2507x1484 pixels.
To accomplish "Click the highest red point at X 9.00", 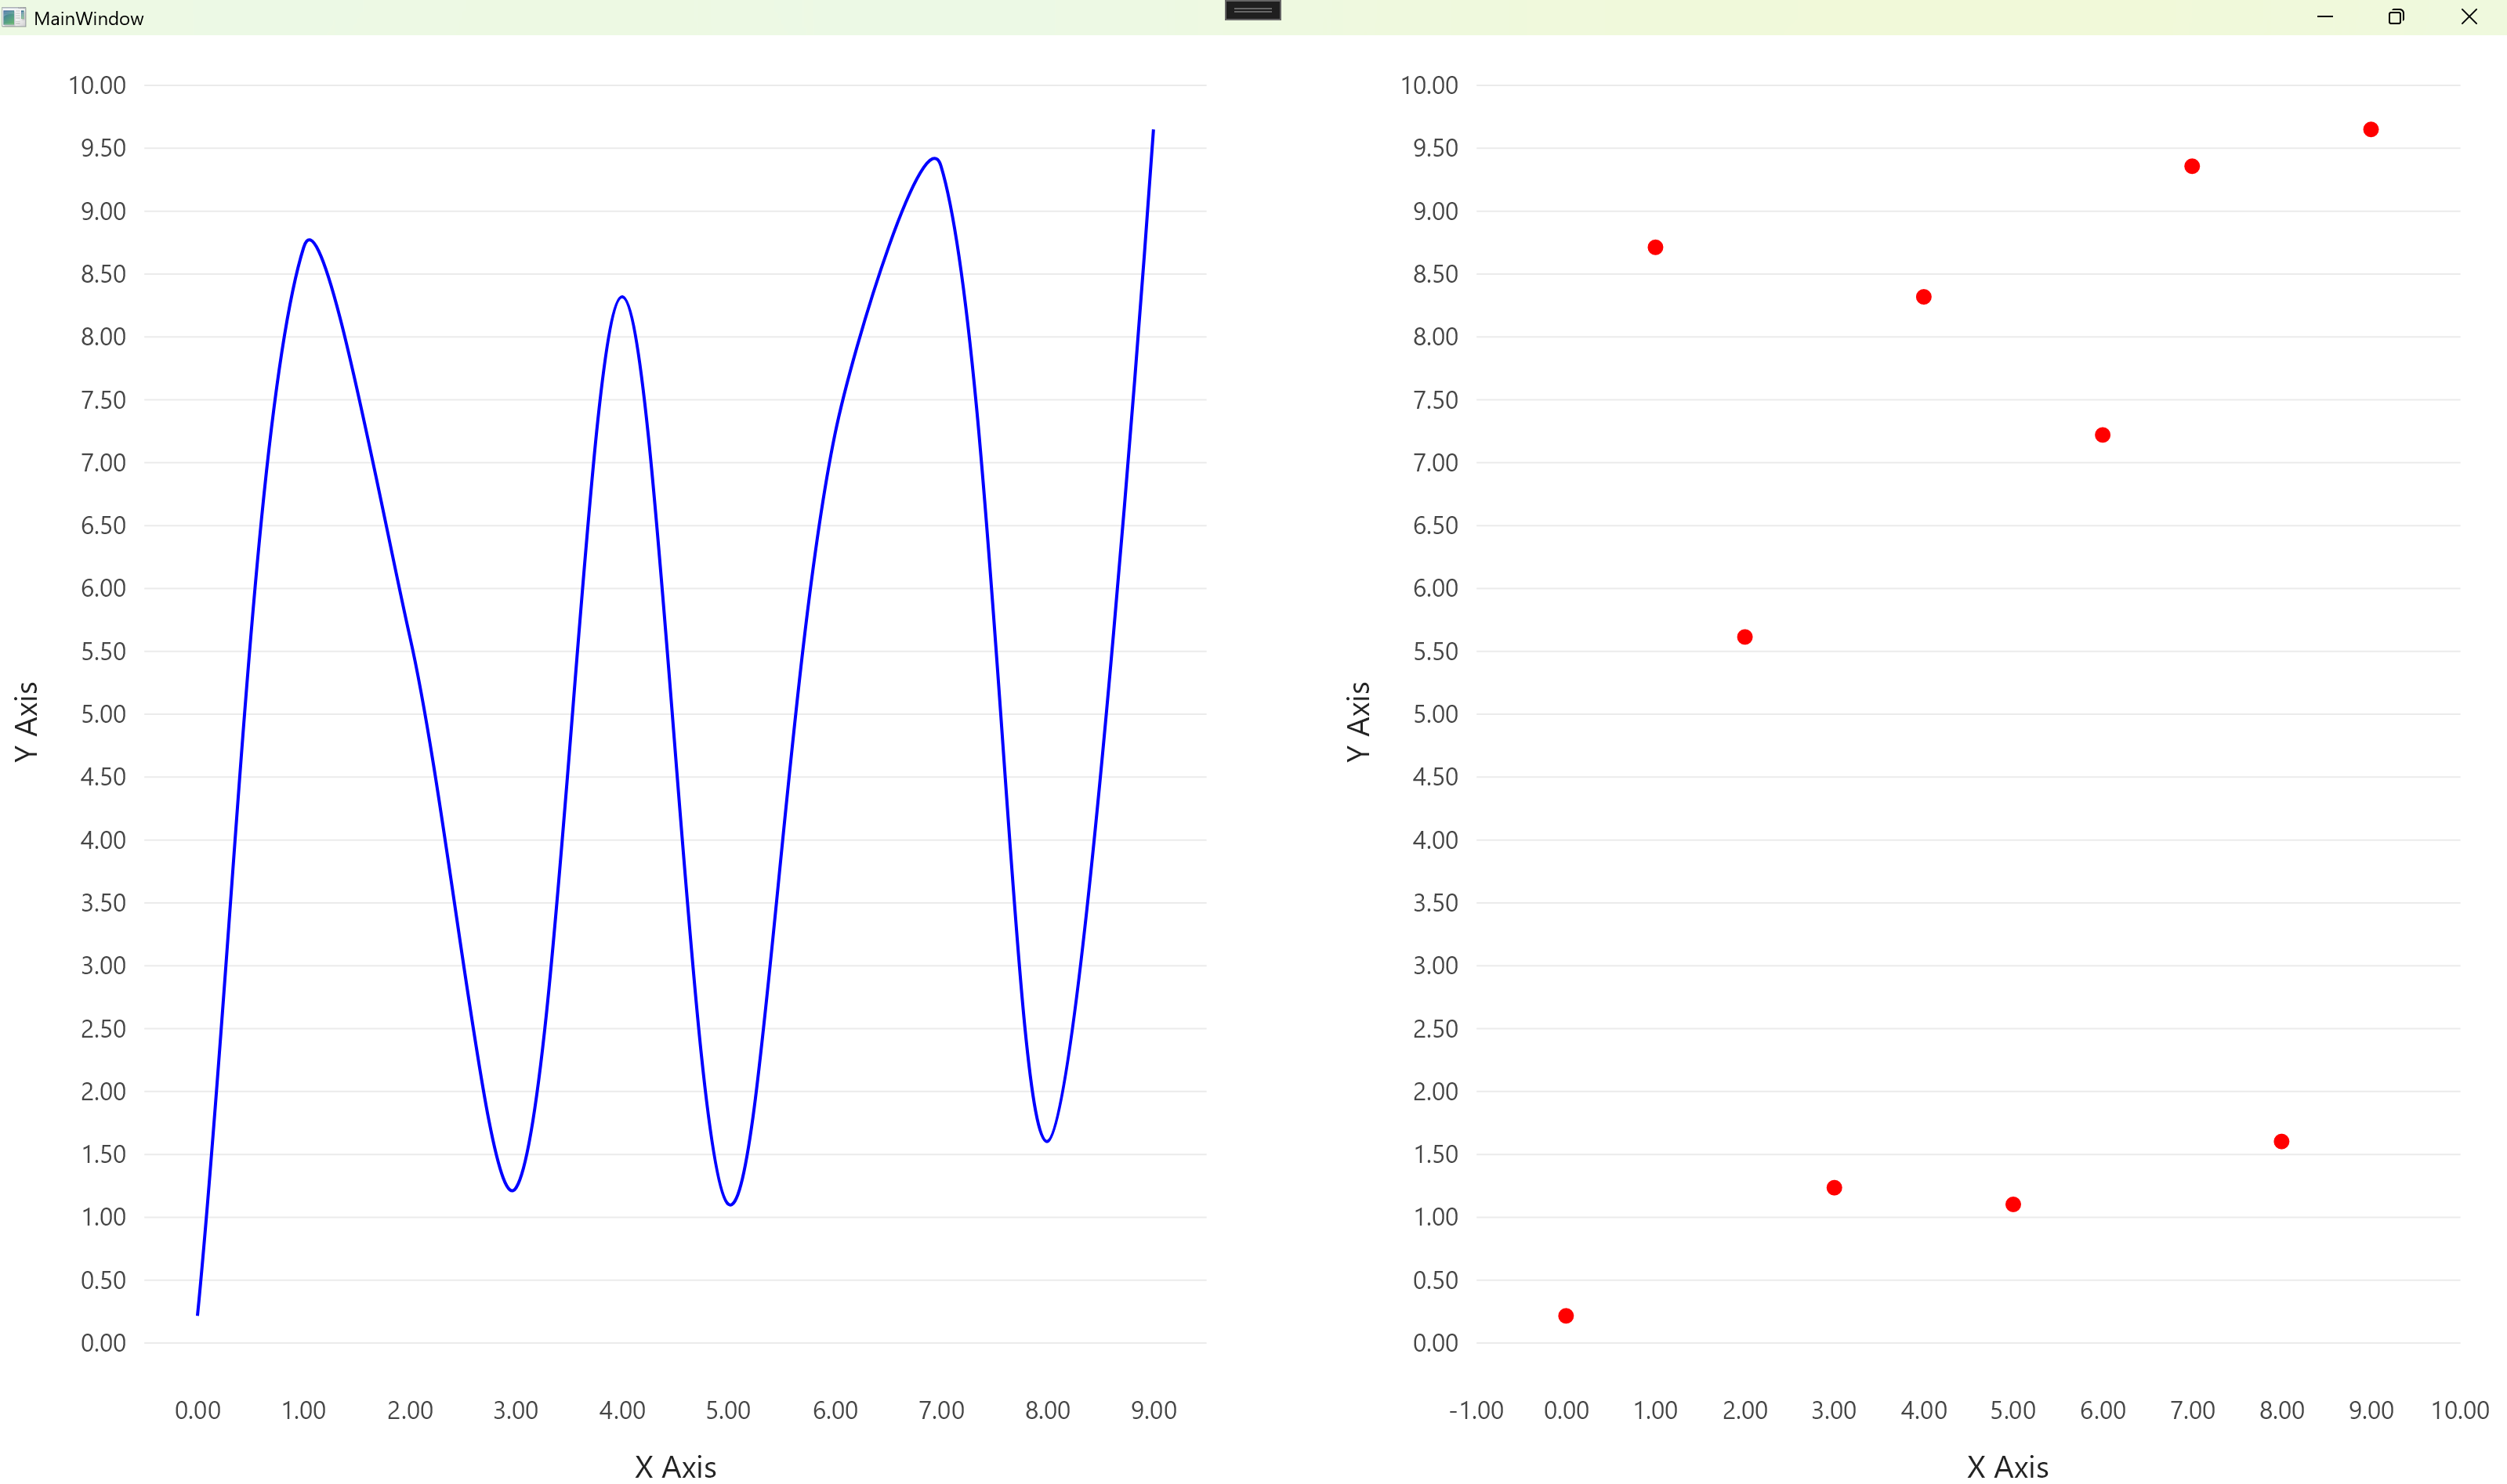I will click(x=2371, y=129).
